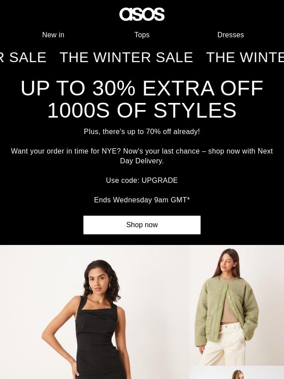Open the Tops category
Screen dimensions: 284x379
(142, 35)
